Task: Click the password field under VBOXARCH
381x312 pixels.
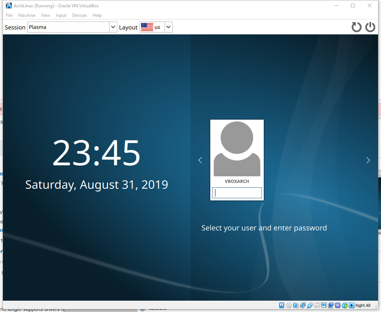Action: coord(237,193)
